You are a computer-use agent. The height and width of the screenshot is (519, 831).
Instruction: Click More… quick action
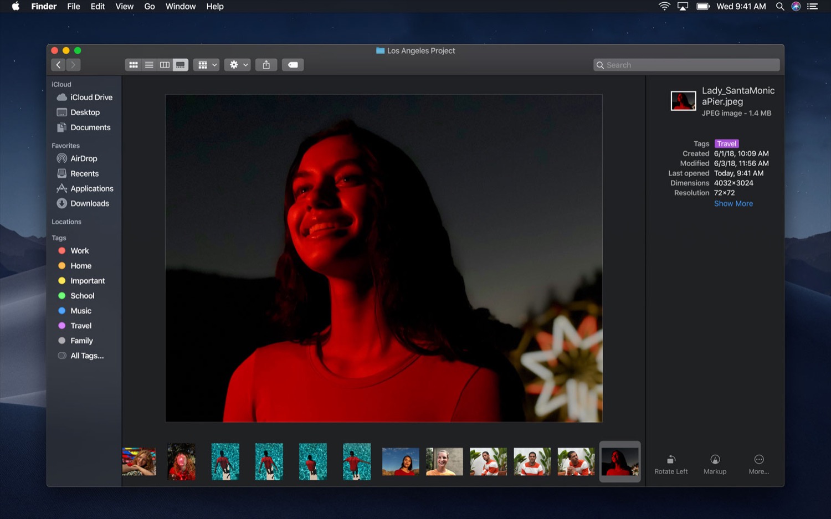tap(758, 465)
